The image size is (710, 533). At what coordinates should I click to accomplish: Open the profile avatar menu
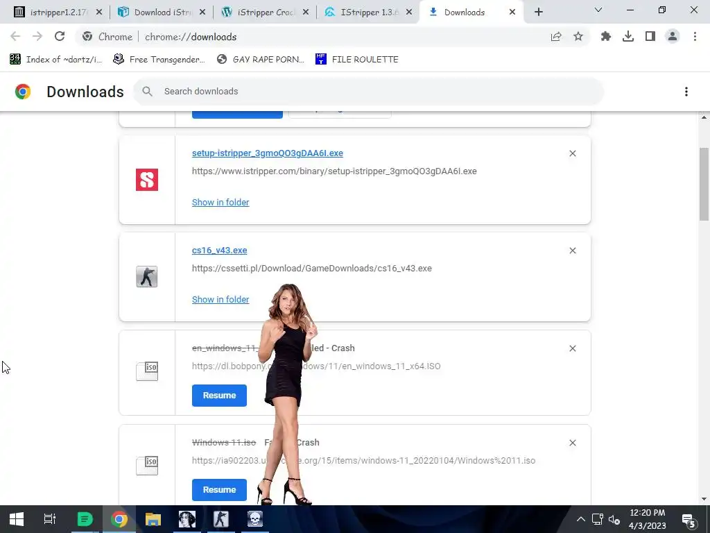tap(673, 36)
